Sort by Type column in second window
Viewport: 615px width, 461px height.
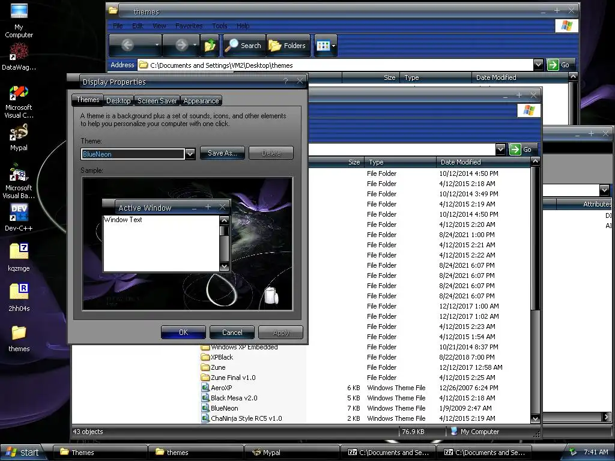(x=400, y=162)
